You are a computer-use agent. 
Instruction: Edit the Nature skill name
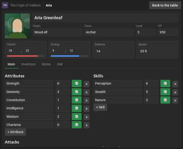[118, 100]
